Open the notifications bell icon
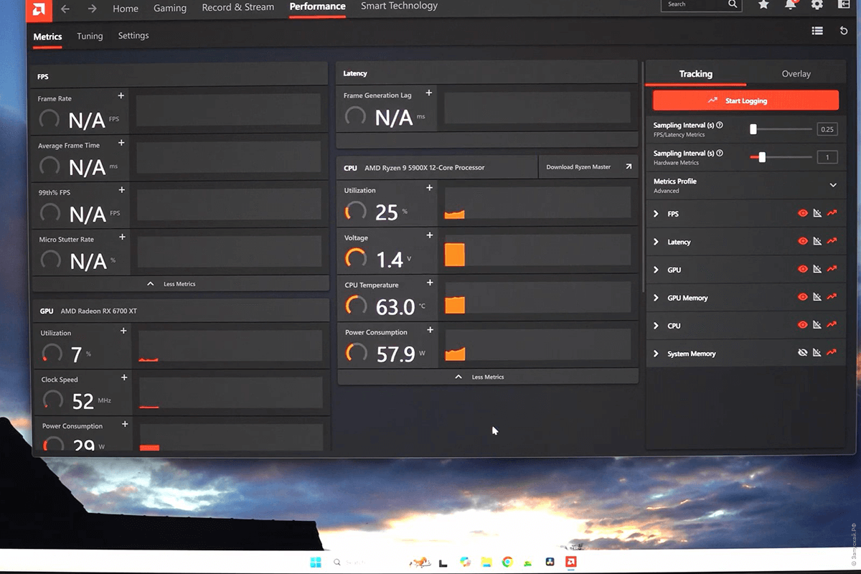Viewport: 861px width, 574px height. tap(790, 5)
